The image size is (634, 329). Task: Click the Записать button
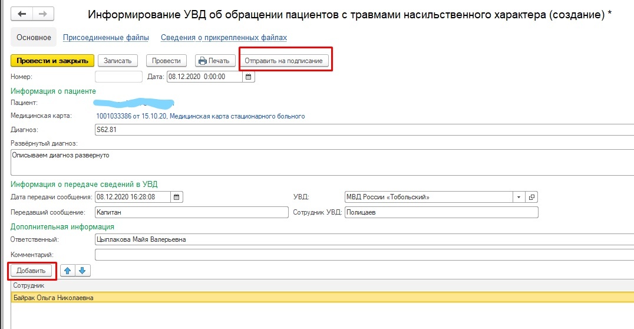(x=117, y=61)
